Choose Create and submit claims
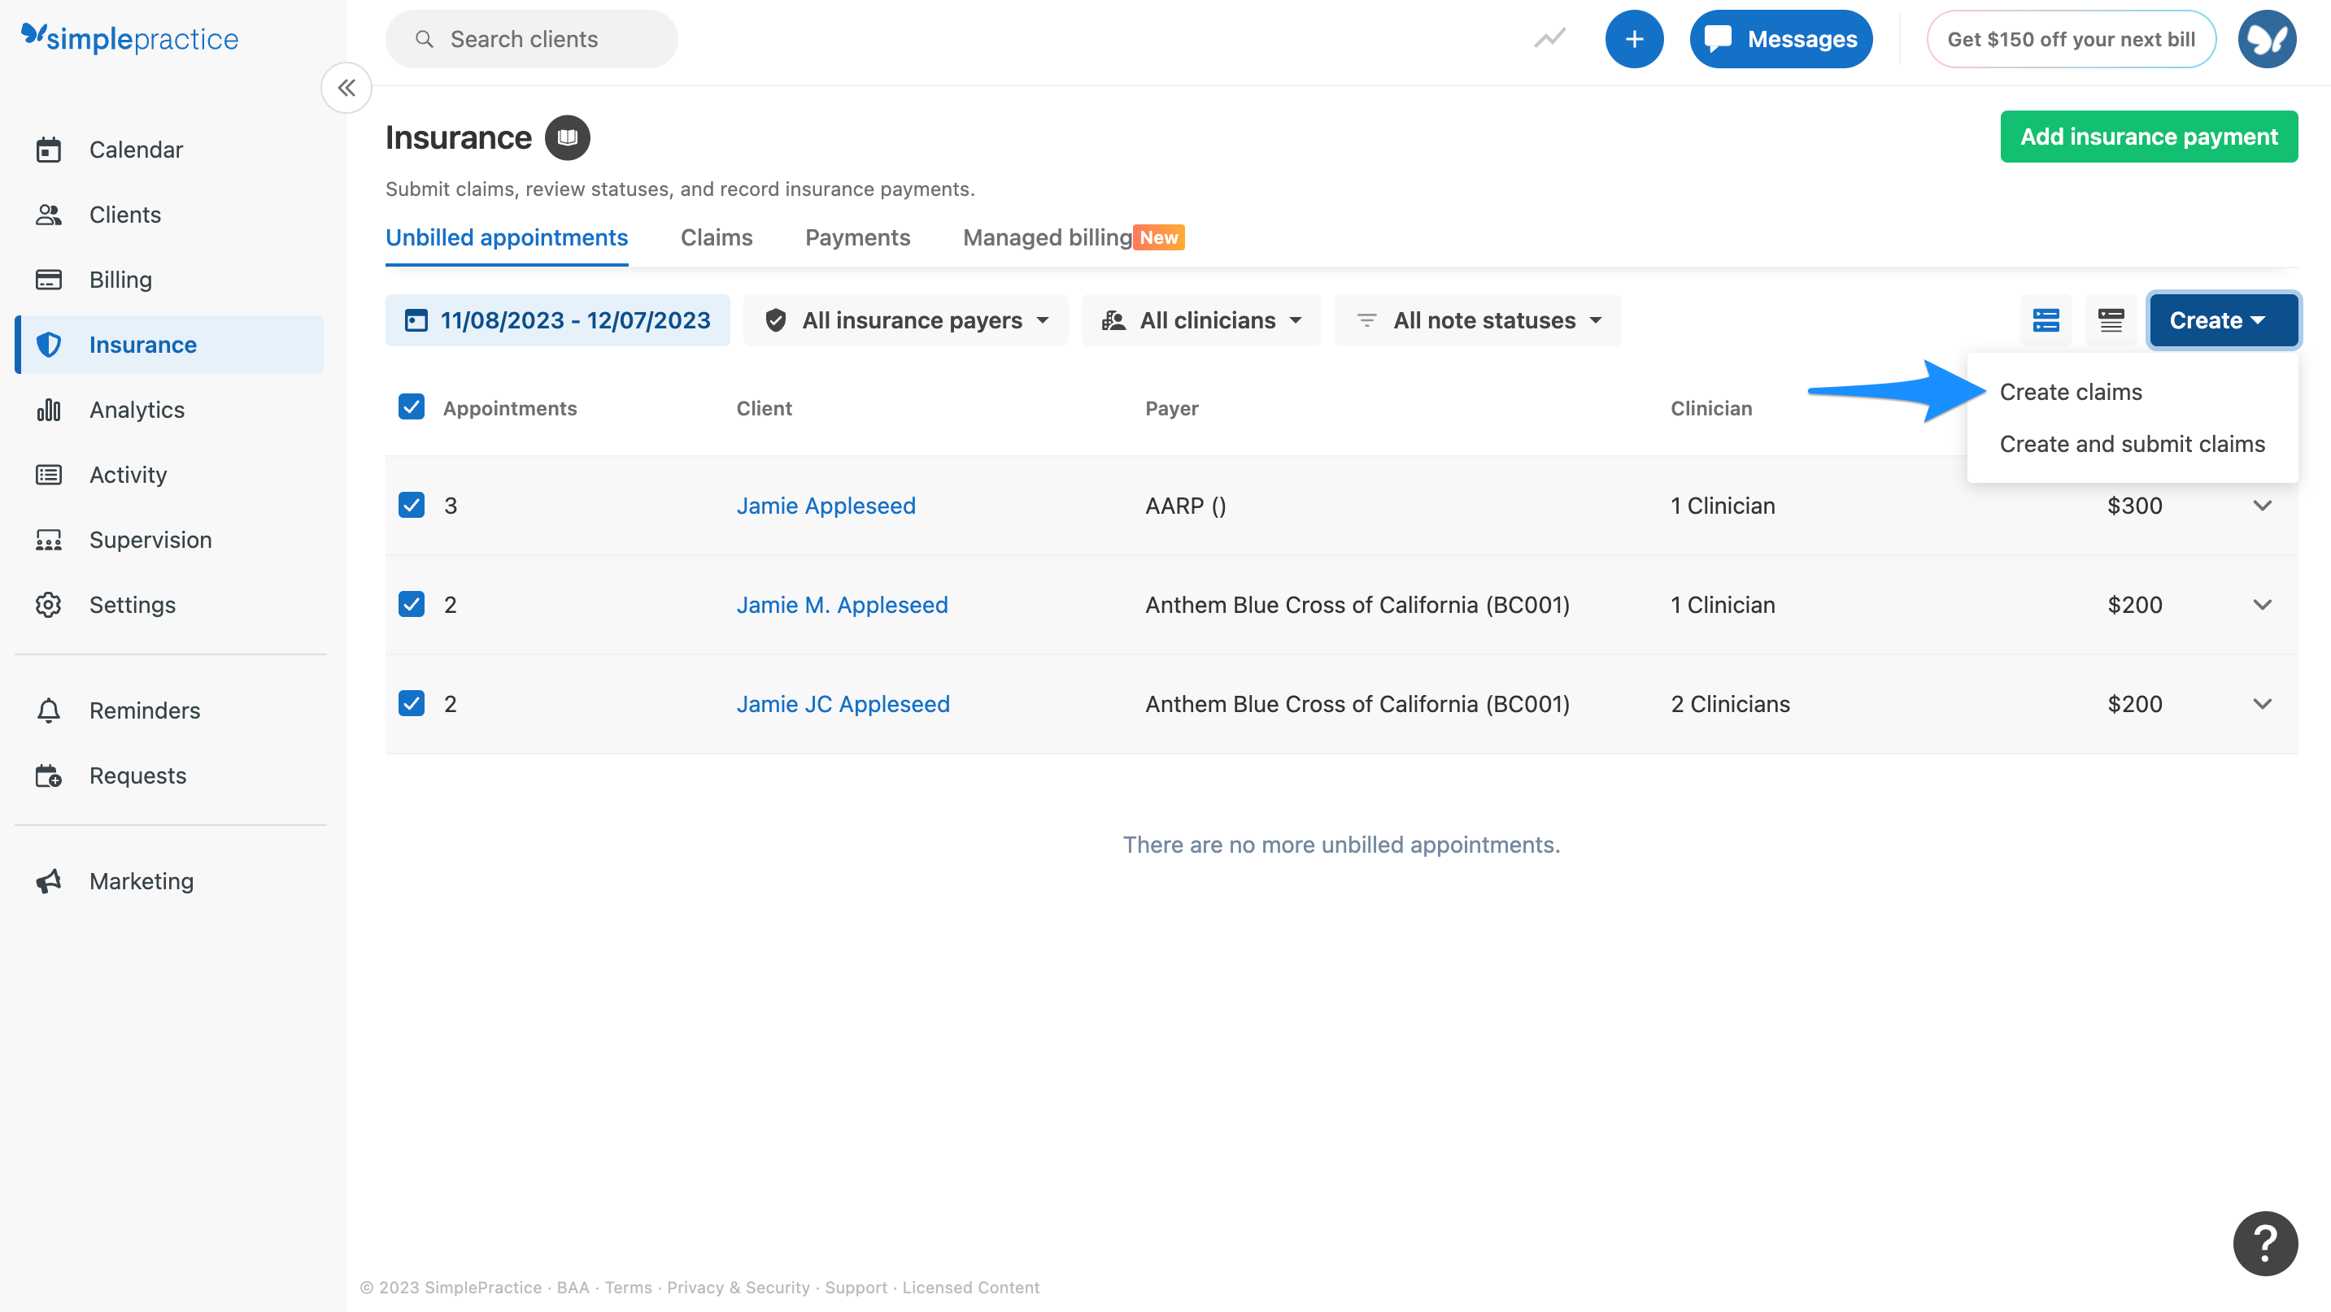The width and height of the screenshot is (2331, 1312). pyautogui.click(x=2132, y=444)
